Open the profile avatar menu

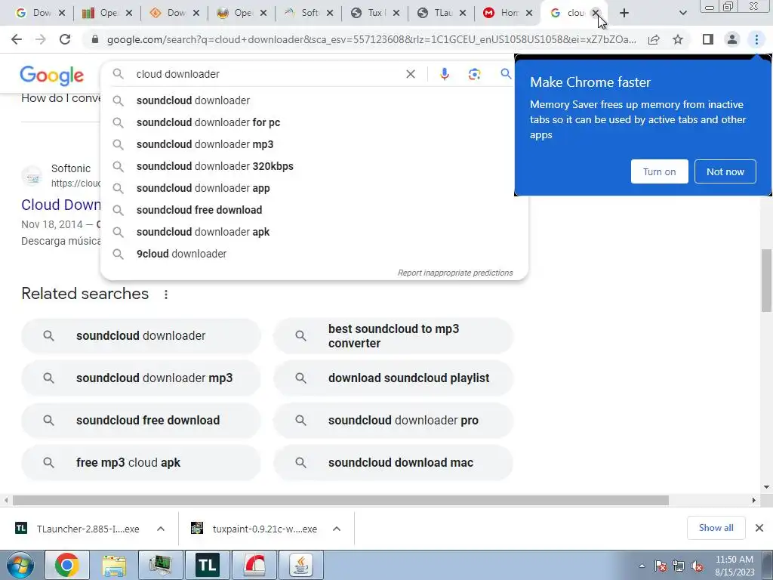[x=732, y=39]
